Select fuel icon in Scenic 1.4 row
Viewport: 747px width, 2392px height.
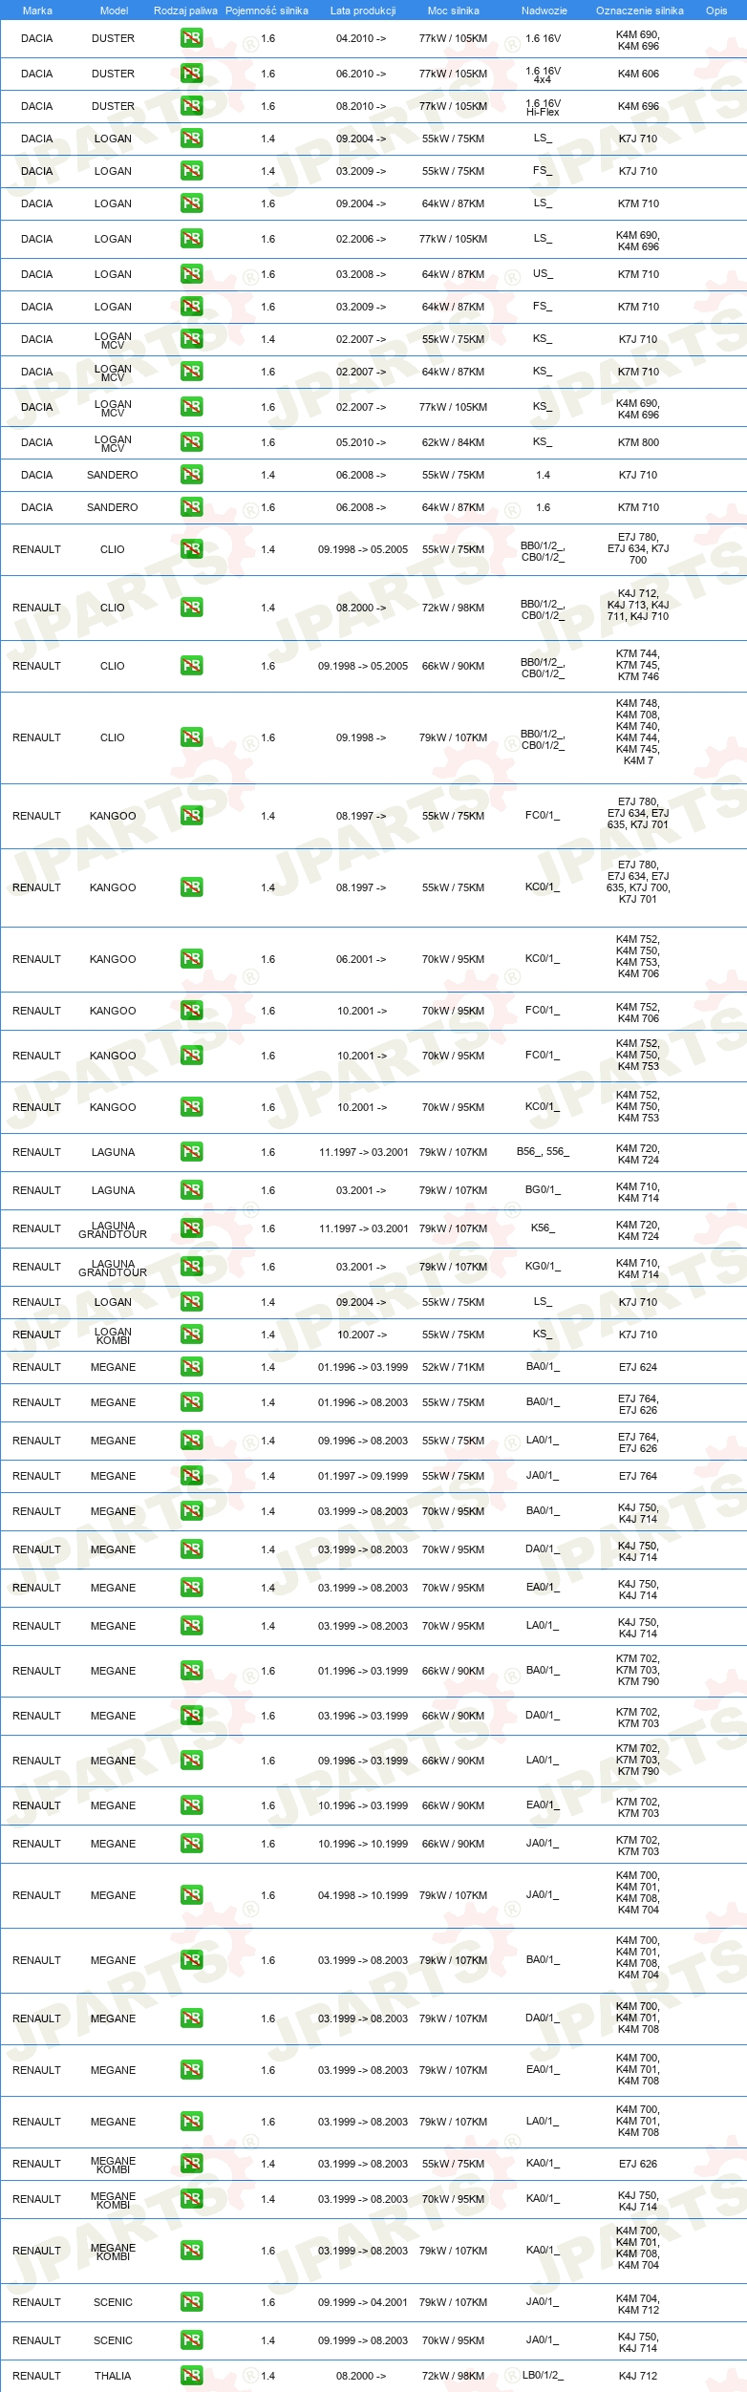pos(191,2340)
